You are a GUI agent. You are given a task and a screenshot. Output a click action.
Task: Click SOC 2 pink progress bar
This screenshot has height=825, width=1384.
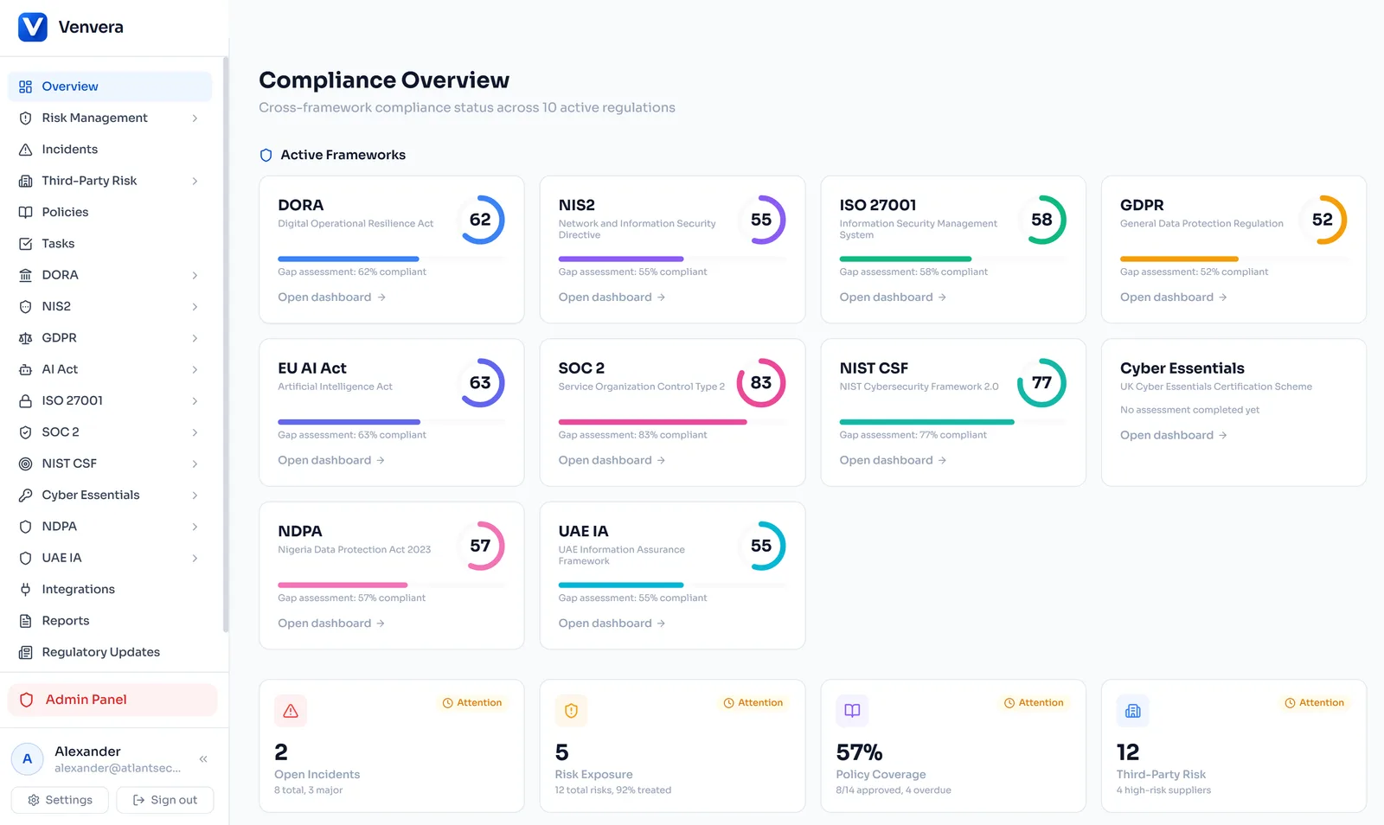tap(672, 422)
